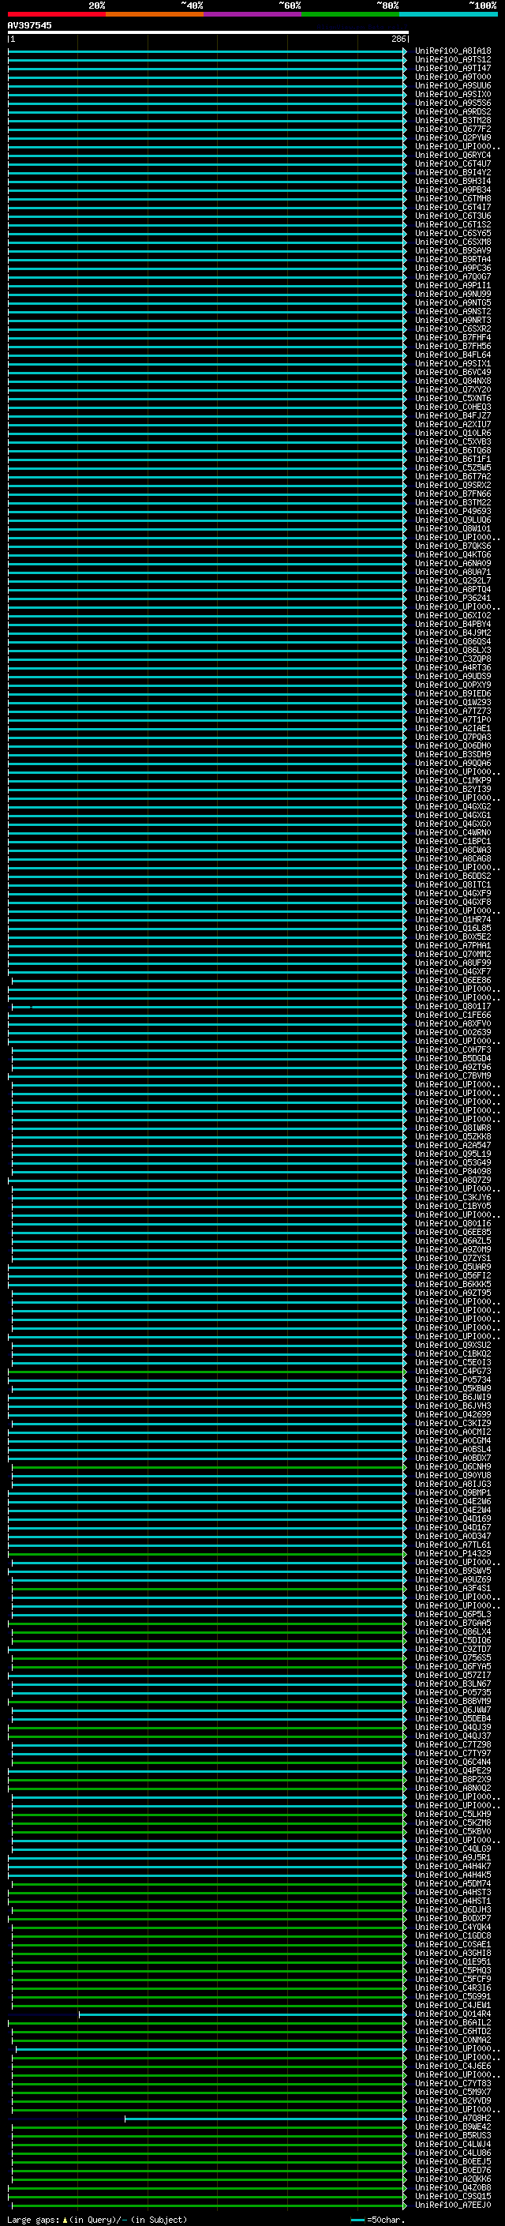
Task: Click the white query length bar
Action: (208, 32)
